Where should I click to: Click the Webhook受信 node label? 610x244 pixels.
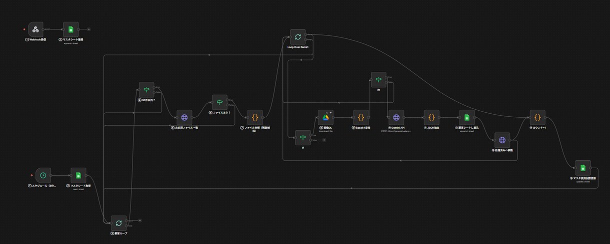click(36, 39)
